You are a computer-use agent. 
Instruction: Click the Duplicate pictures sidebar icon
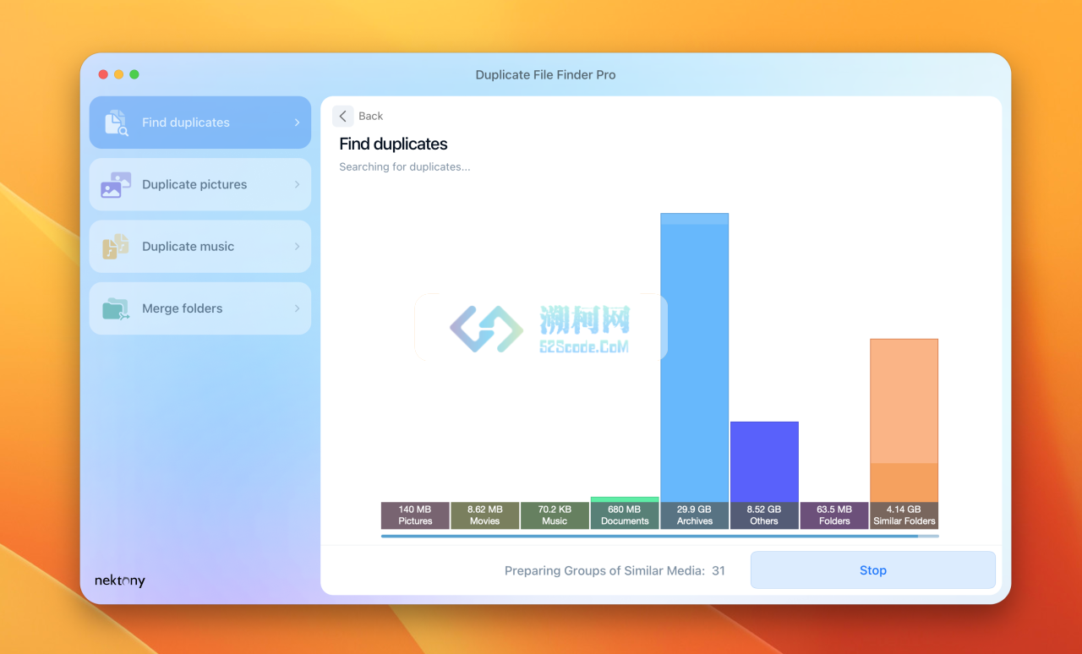click(116, 185)
